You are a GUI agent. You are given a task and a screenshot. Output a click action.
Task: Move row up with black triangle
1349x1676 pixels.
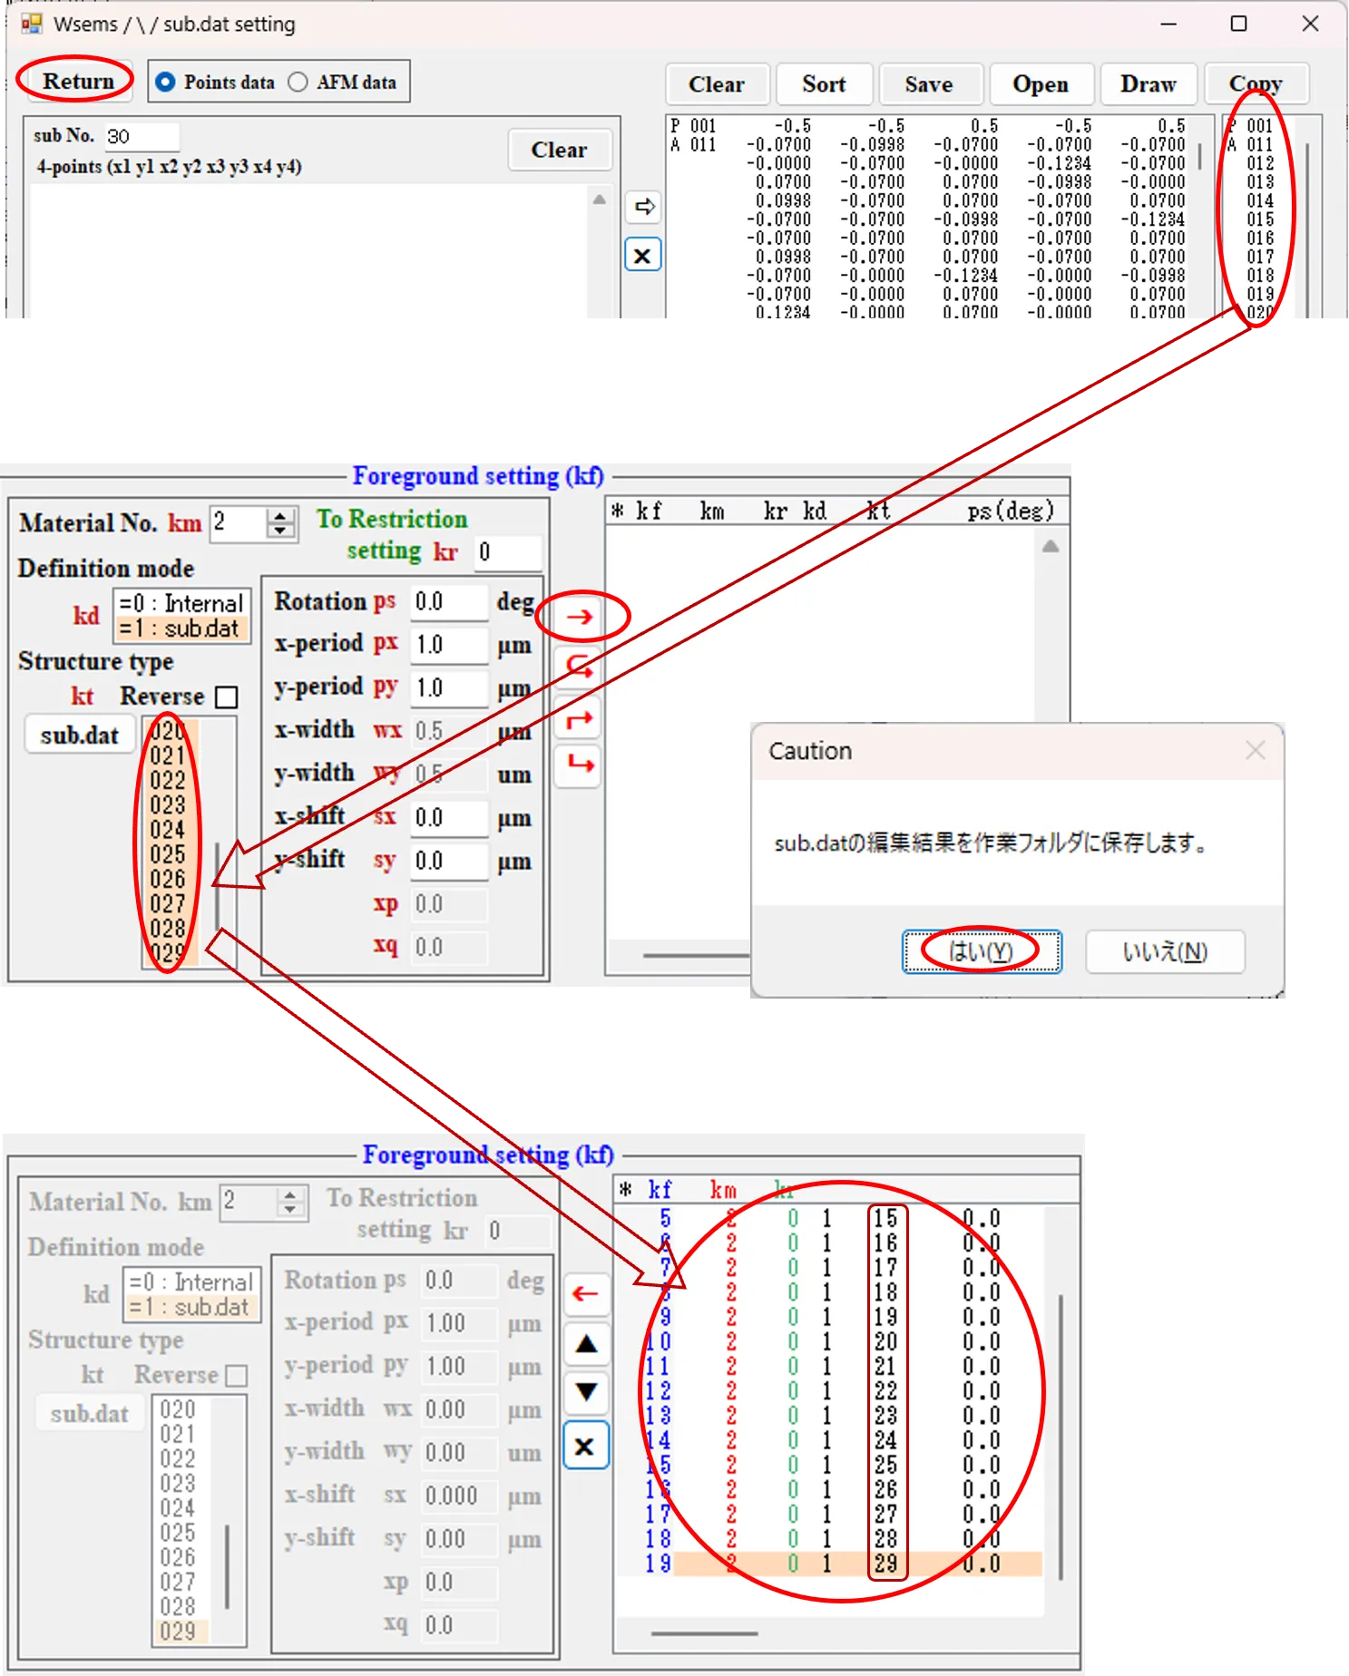point(586,1343)
